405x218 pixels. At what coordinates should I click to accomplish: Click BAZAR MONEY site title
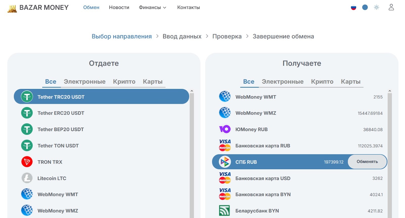(x=44, y=8)
